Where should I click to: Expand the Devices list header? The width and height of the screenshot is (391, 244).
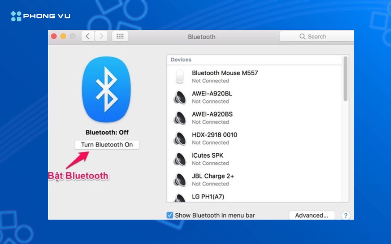click(x=181, y=60)
